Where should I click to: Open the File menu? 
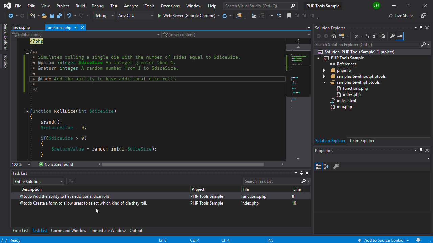[18, 6]
